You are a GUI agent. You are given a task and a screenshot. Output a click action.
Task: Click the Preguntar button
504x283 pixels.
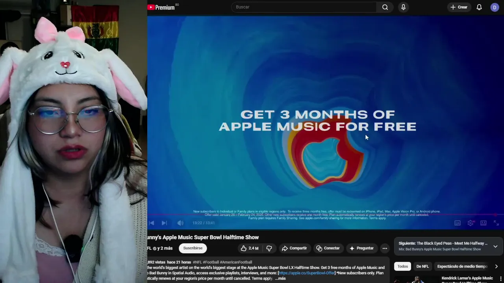pos(361,248)
